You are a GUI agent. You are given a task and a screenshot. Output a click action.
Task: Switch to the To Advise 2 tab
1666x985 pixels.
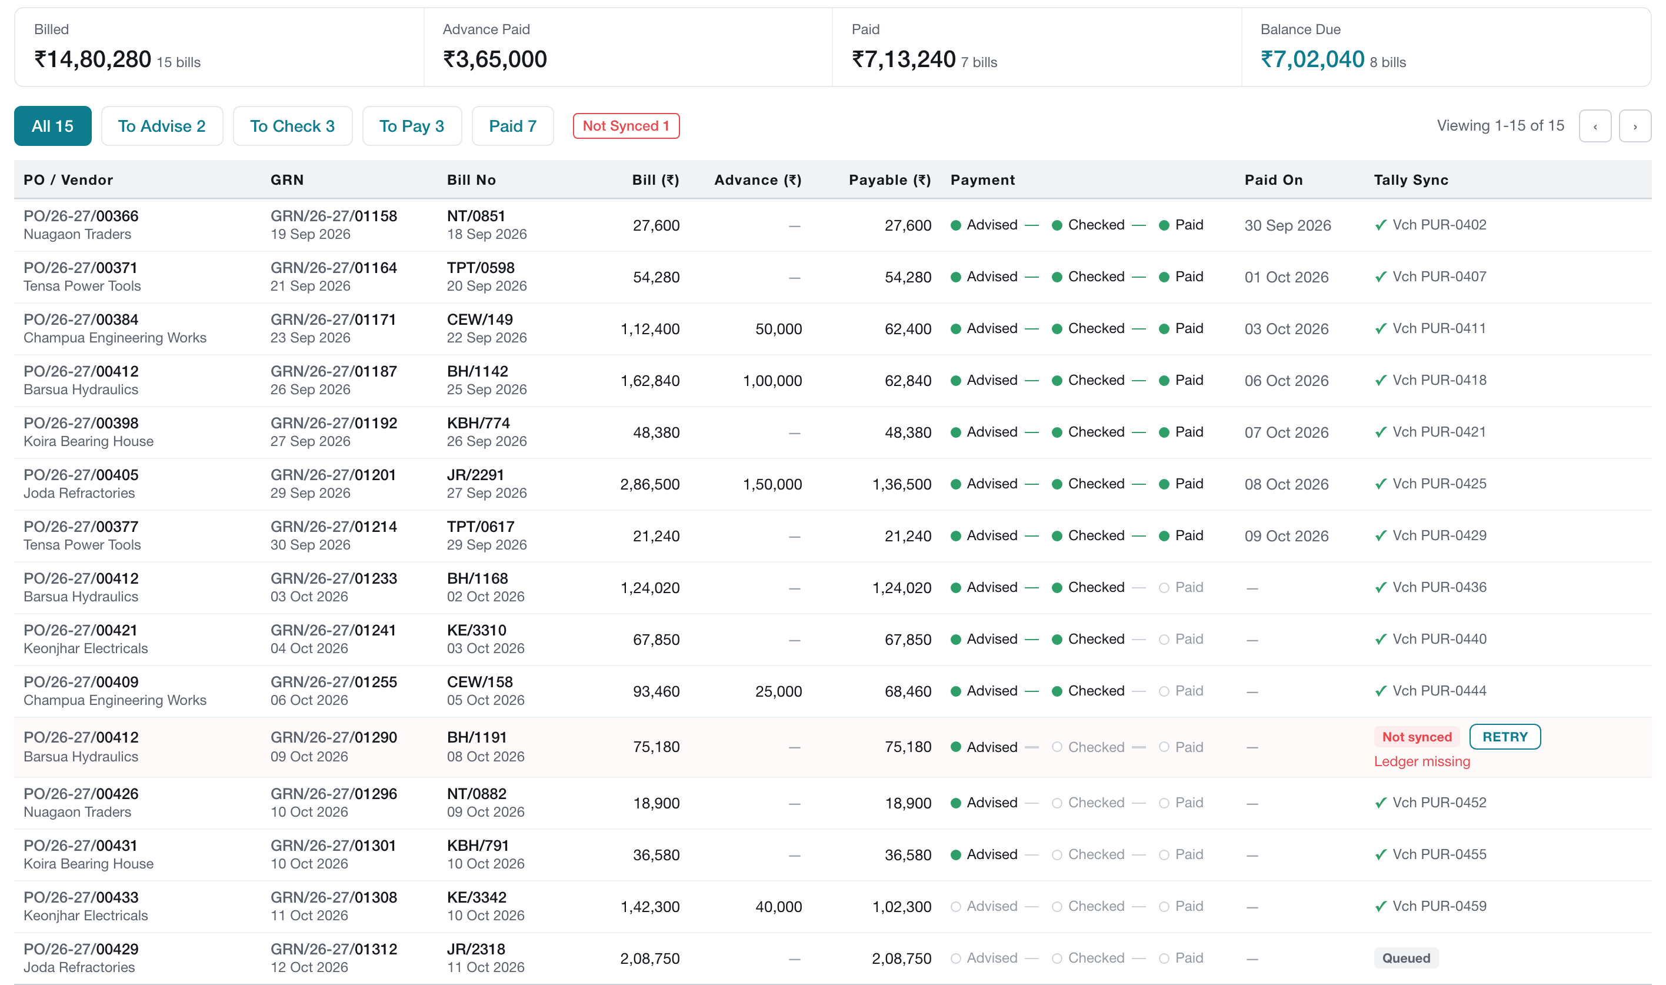pyautogui.click(x=162, y=126)
